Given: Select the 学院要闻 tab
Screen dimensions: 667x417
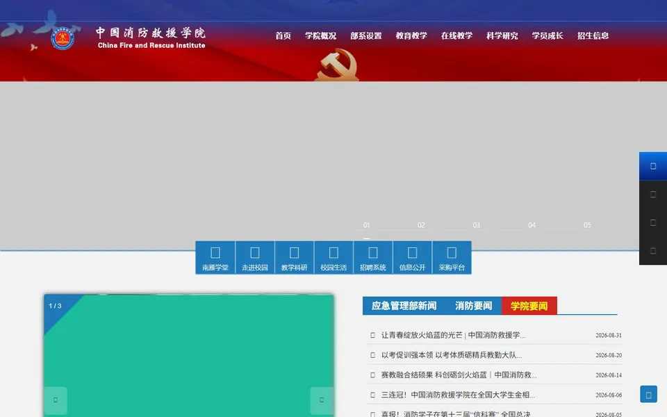Looking at the screenshot, I should 529,306.
